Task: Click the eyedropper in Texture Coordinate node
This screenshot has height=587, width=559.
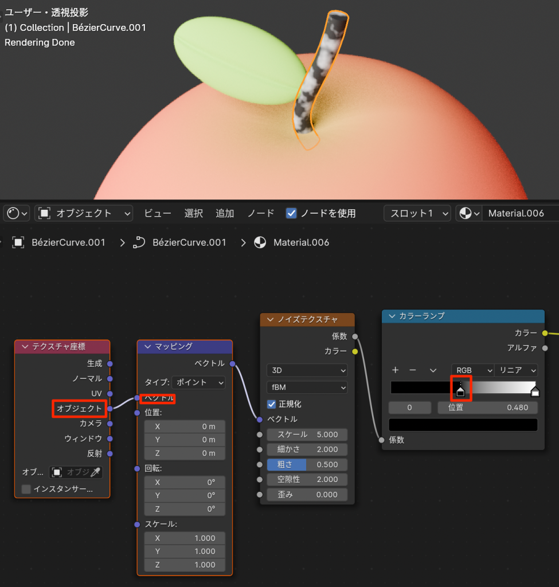Action: point(96,472)
